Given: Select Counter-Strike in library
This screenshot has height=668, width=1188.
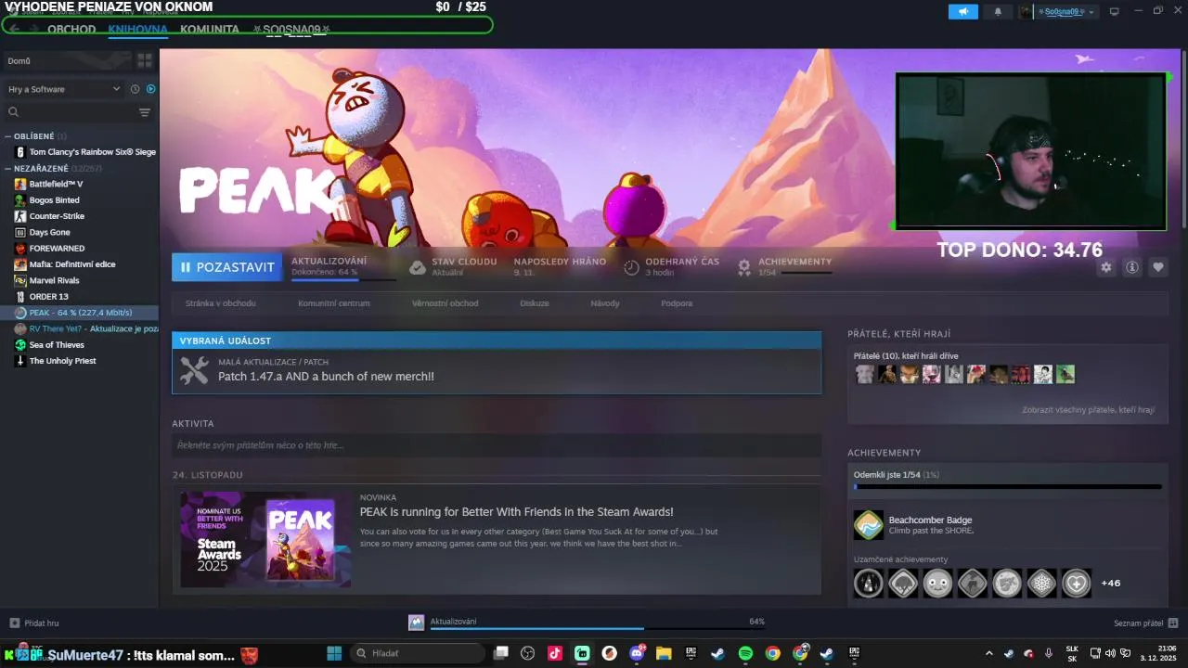Looking at the screenshot, I should pos(57,216).
